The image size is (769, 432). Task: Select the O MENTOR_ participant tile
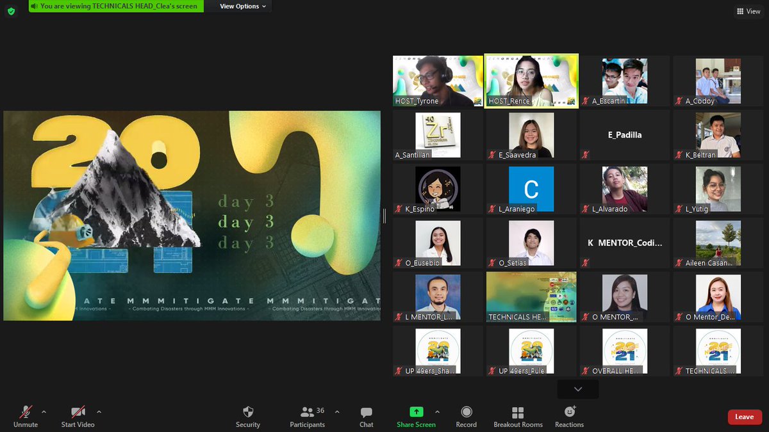coord(625,297)
